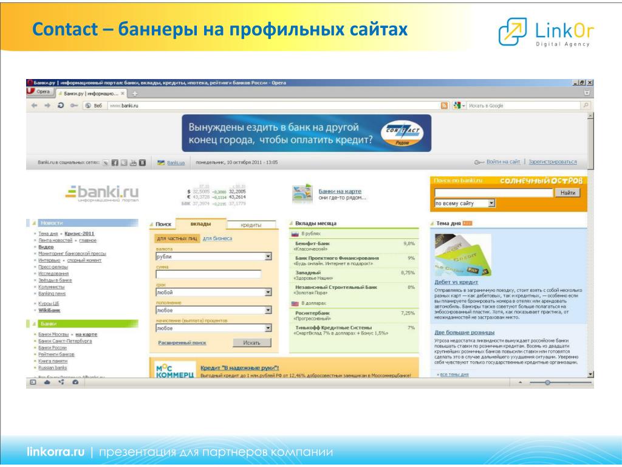The width and height of the screenshot is (622, 467).
Task: Open the Google search engine selector dropdown
Action: 459,106
